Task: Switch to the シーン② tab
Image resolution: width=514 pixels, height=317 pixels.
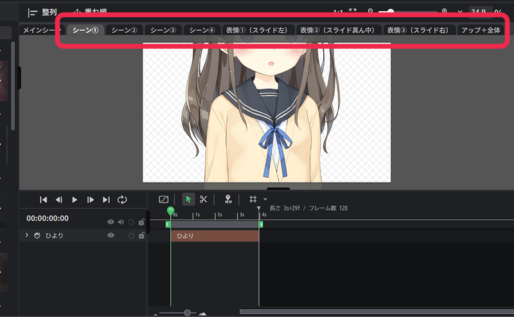Action: click(124, 30)
